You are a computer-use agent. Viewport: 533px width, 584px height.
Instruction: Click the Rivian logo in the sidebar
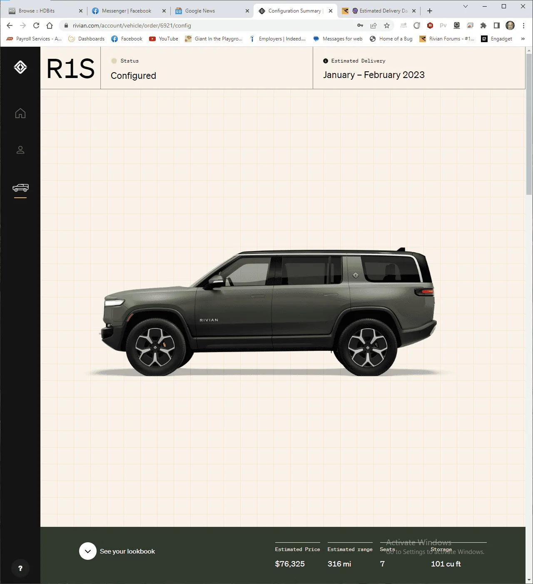[x=20, y=67]
